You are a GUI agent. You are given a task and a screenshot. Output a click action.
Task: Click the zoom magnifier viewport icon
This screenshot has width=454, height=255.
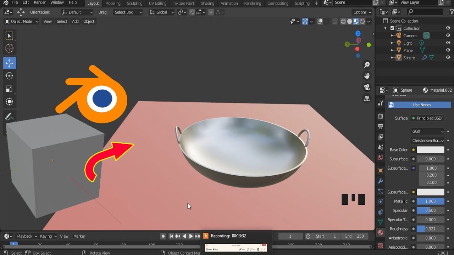367,65
